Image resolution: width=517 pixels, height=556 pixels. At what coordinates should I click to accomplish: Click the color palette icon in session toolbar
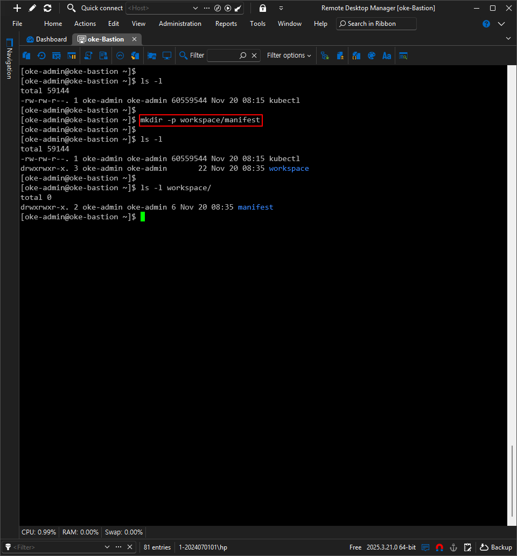(x=371, y=55)
